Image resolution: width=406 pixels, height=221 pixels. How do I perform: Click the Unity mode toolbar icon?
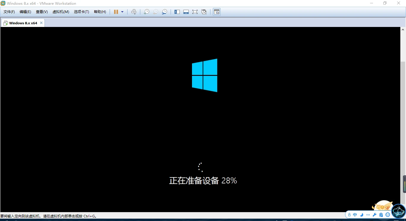(204, 12)
